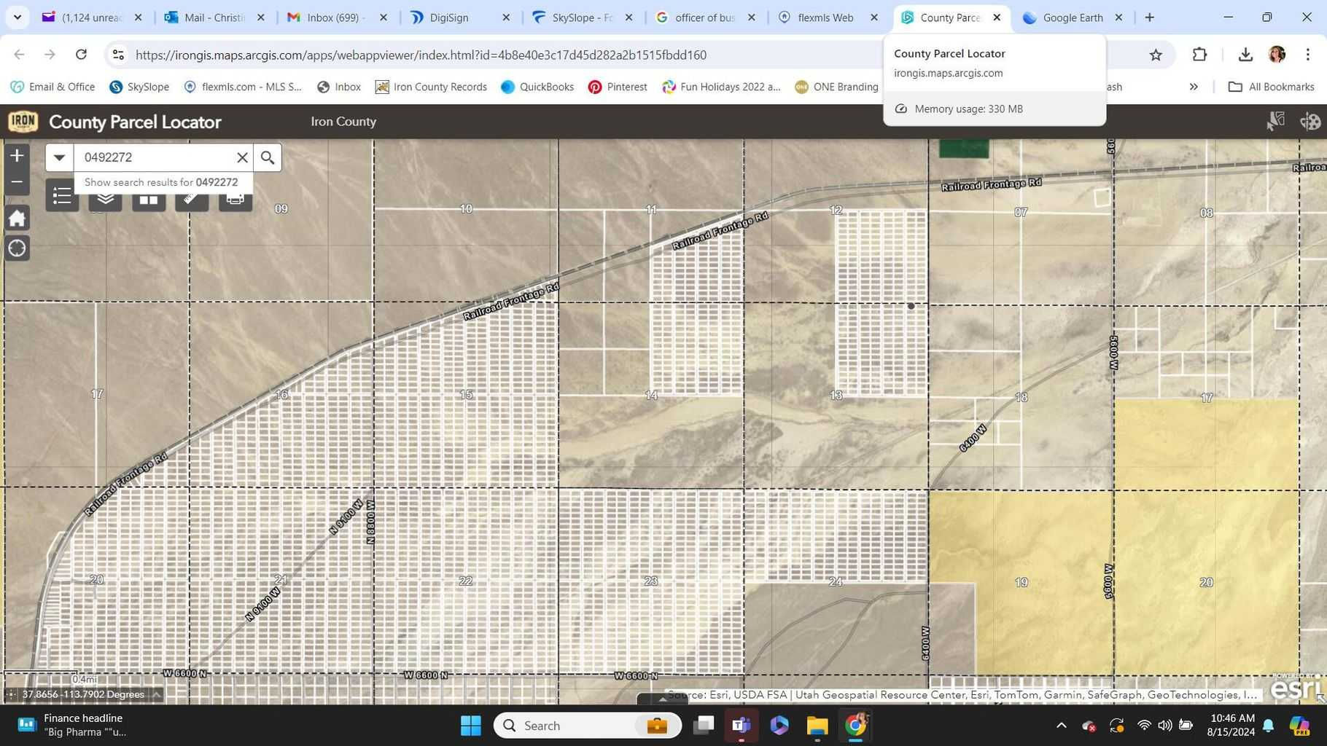Switch to the DigiSign tab
The height and width of the screenshot is (746, 1327).
pos(448,17)
